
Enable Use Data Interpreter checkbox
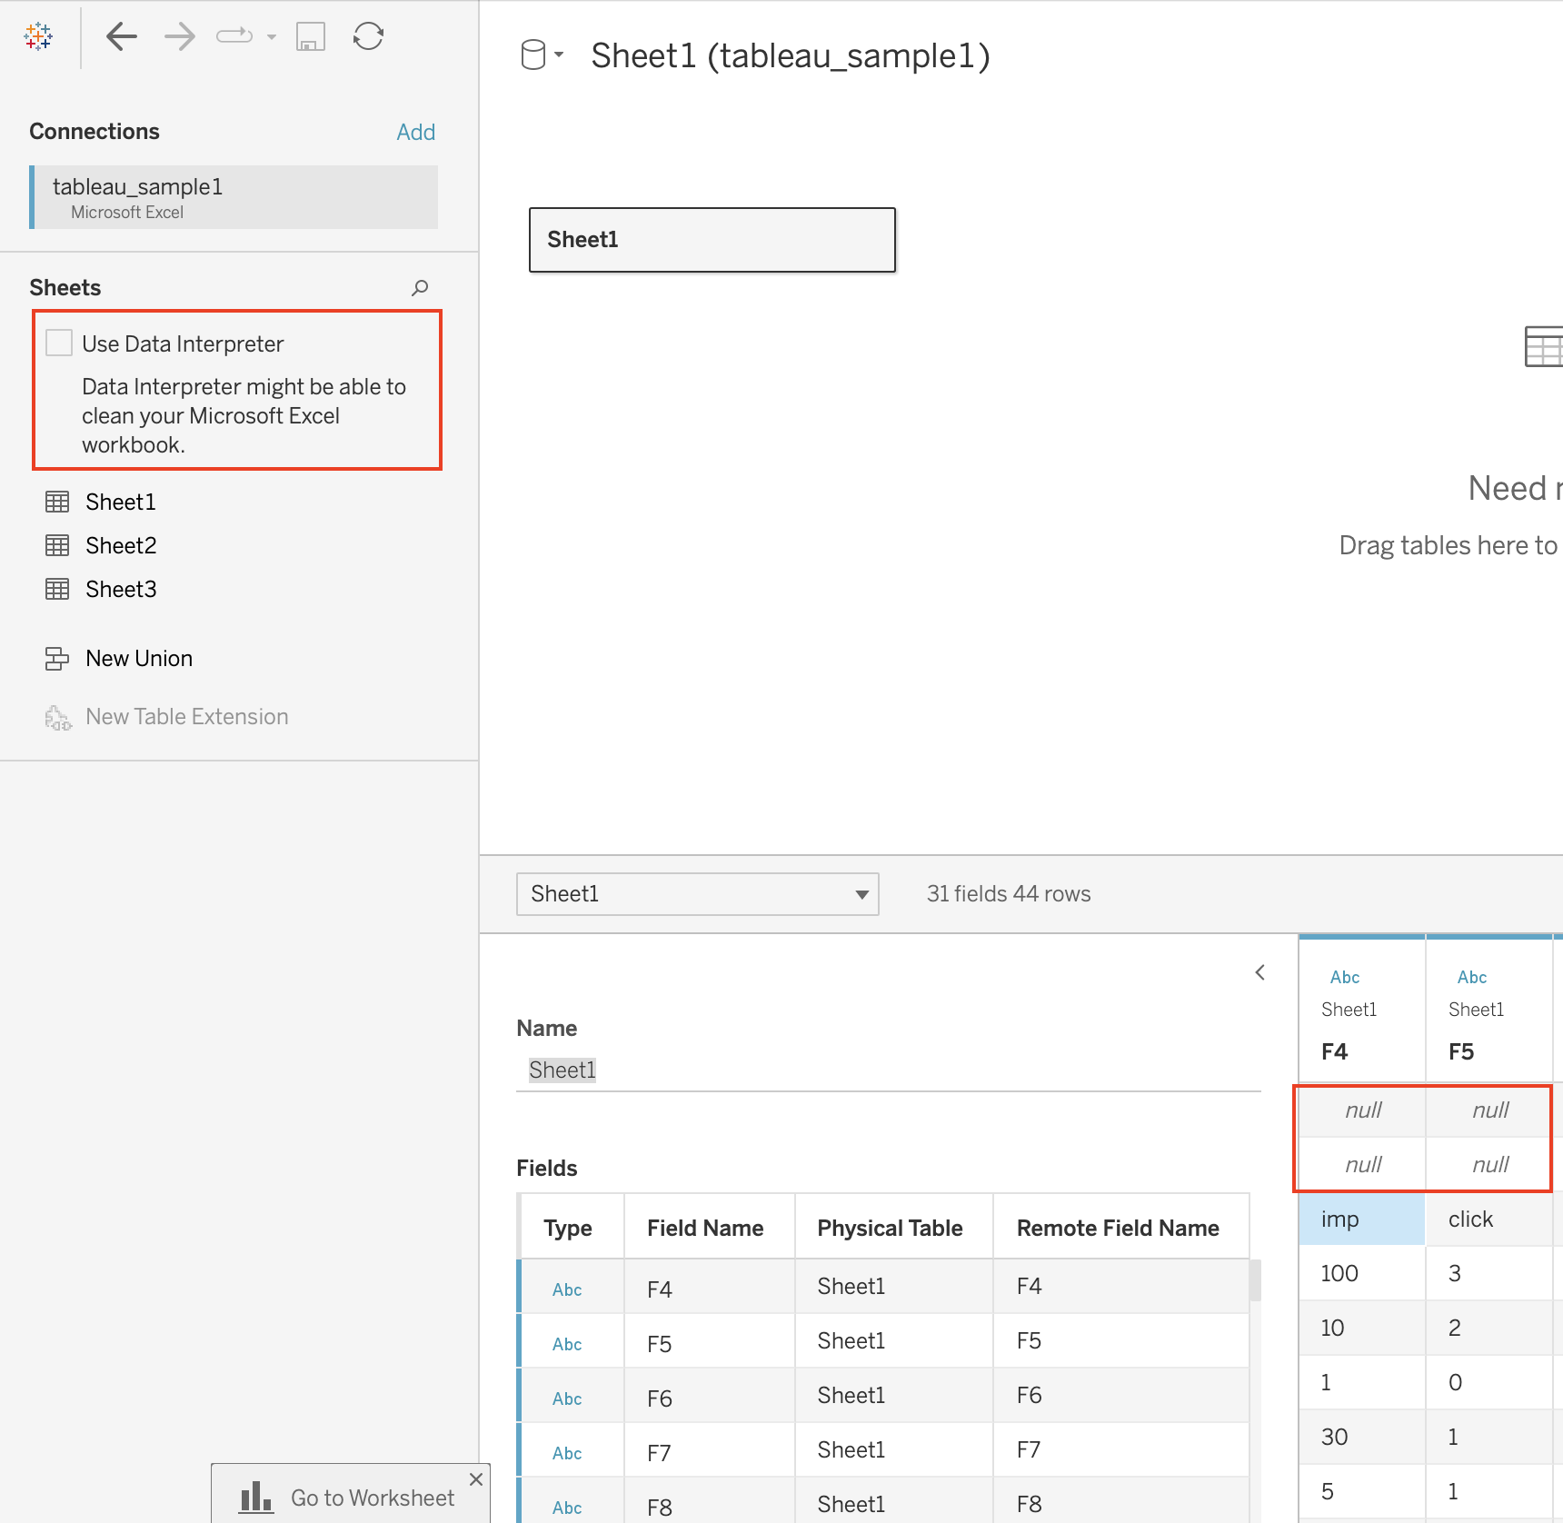pyautogui.click(x=59, y=343)
